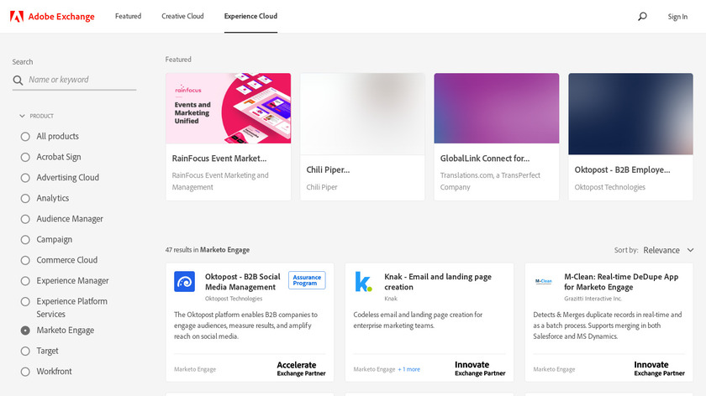Click the Name or keyword search field

click(82, 80)
